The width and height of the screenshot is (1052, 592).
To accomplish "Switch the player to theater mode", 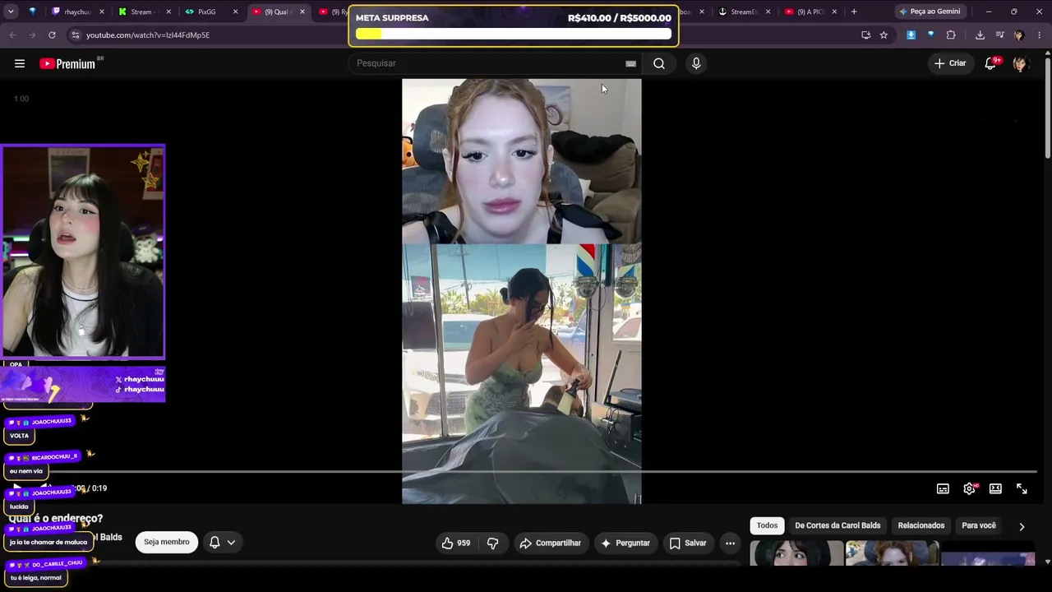I will tap(995, 488).
